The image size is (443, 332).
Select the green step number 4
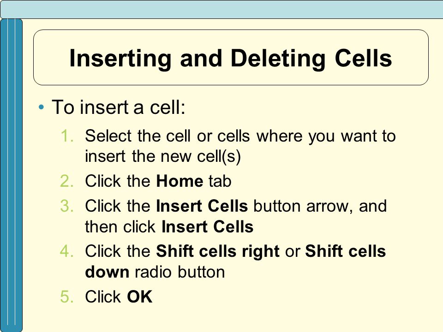67,251
